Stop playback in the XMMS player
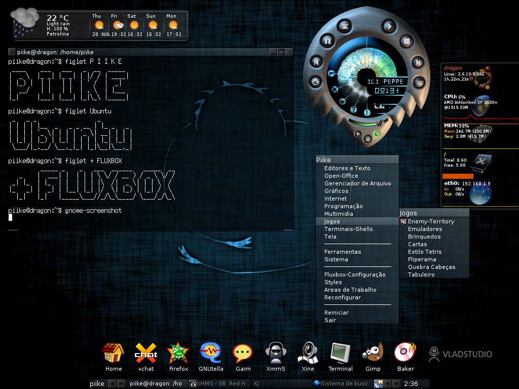 [x=406, y=42]
